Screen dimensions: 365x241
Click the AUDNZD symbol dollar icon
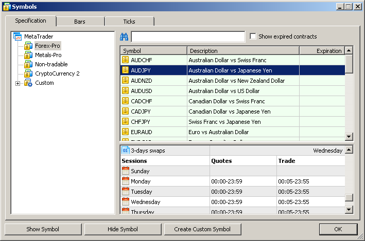pyautogui.click(x=126, y=80)
